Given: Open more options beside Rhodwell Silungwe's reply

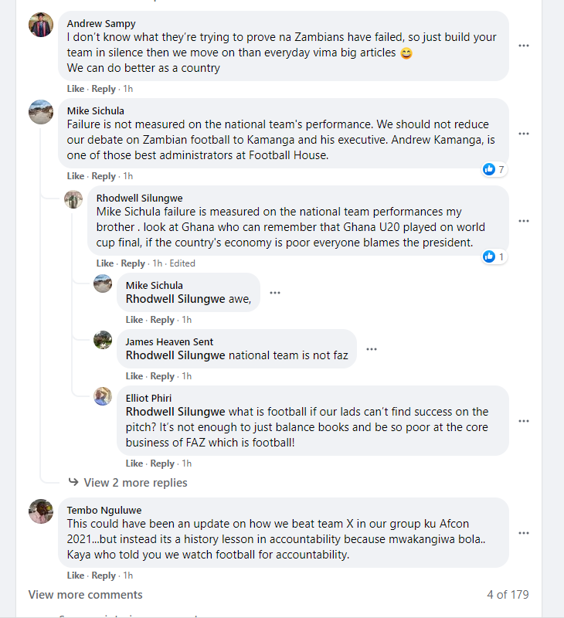Looking at the screenshot, I should (x=524, y=220).
